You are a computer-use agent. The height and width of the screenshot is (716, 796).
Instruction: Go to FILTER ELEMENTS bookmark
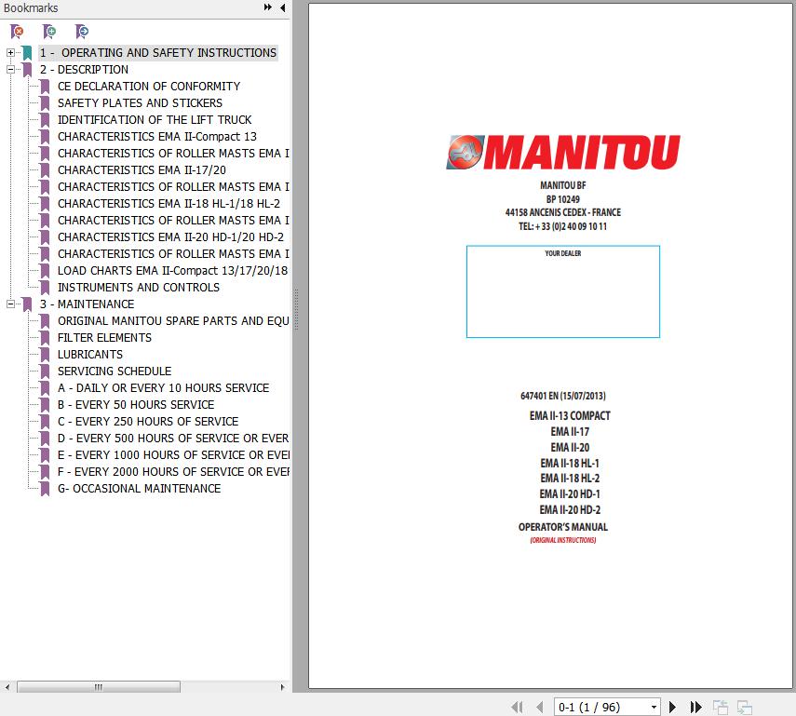click(104, 338)
